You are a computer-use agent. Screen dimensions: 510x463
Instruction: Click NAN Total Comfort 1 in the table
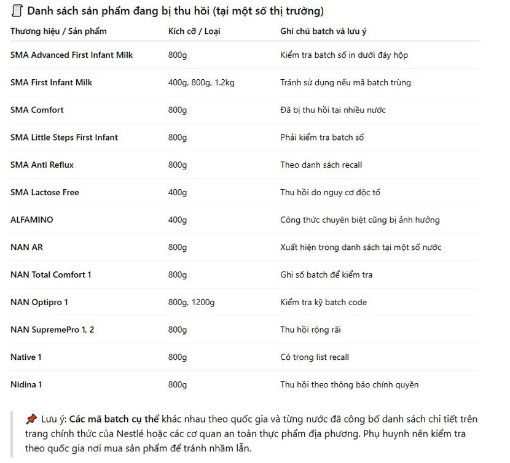tap(51, 274)
